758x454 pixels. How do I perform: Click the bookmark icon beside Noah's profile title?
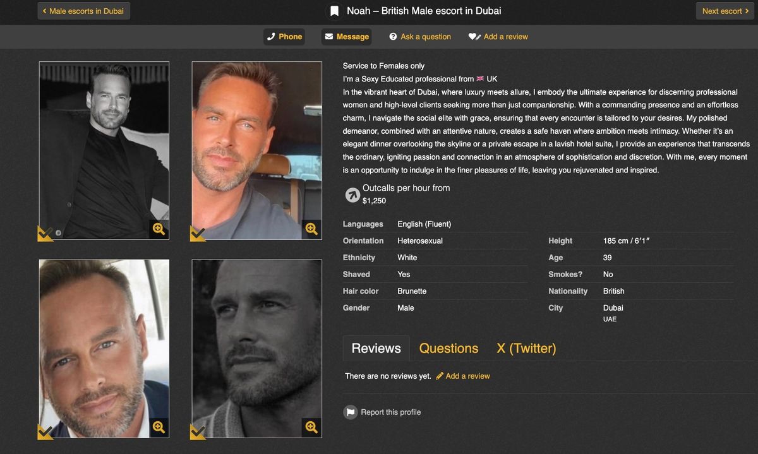click(x=335, y=10)
